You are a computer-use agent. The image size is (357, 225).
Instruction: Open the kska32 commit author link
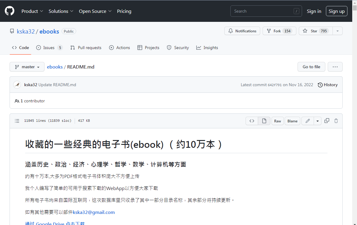pyautogui.click(x=30, y=85)
